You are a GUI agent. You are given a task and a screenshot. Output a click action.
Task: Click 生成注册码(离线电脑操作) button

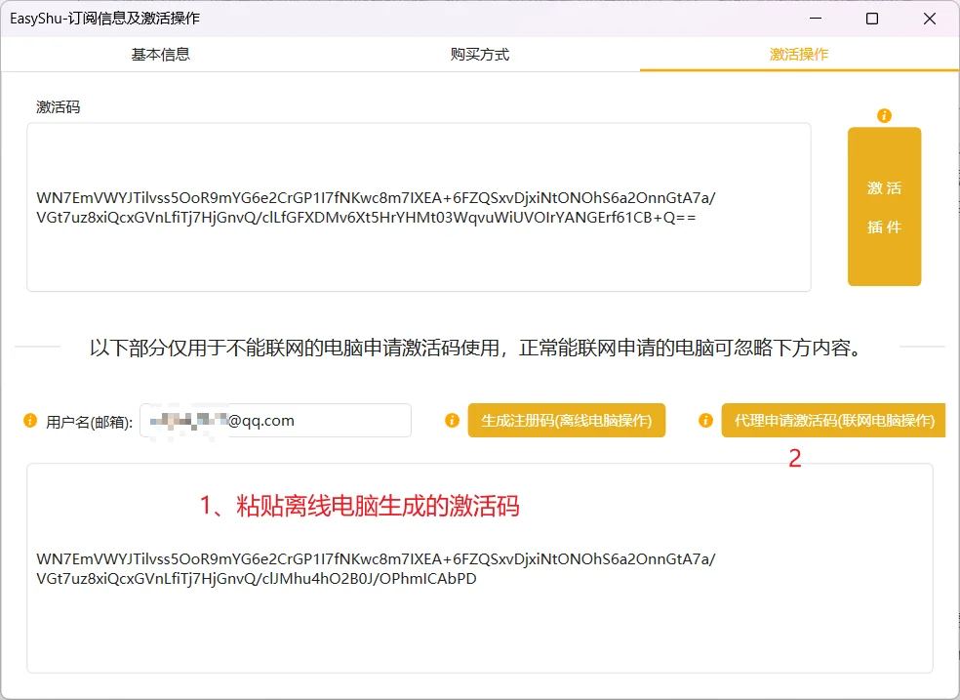tap(566, 421)
